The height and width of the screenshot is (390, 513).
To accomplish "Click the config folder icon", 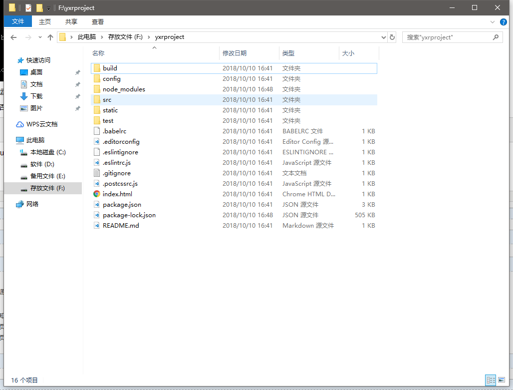I will [x=97, y=78].
